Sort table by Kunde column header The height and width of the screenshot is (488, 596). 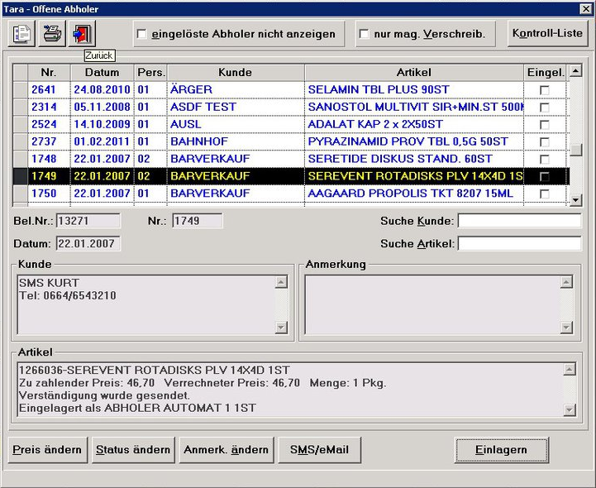tap(235, 72)
